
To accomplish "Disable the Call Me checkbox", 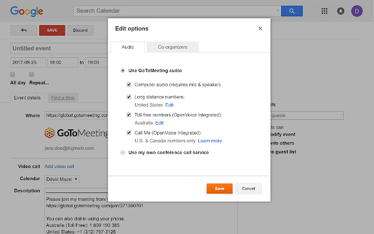I will click(x=129, y=133).
